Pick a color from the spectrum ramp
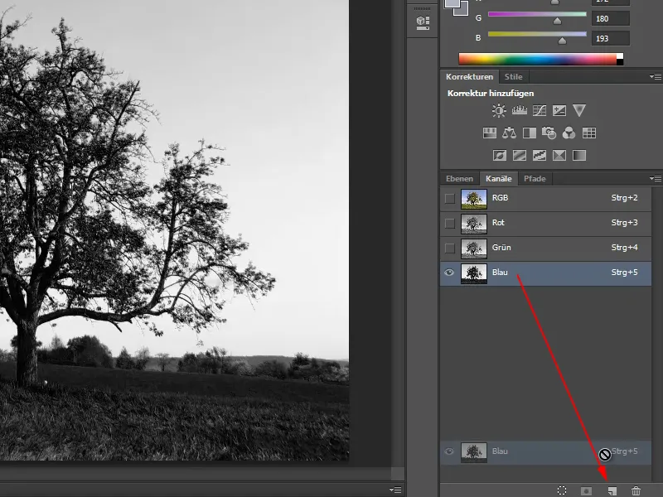This screenshot has height=497, width=663. pyautogui.click(x=537, y=59)
